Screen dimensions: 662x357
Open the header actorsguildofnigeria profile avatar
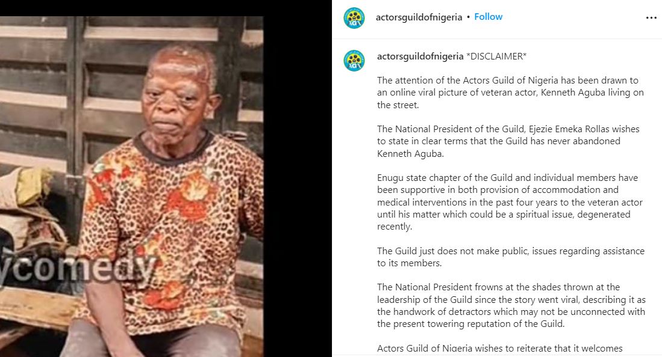354,17
